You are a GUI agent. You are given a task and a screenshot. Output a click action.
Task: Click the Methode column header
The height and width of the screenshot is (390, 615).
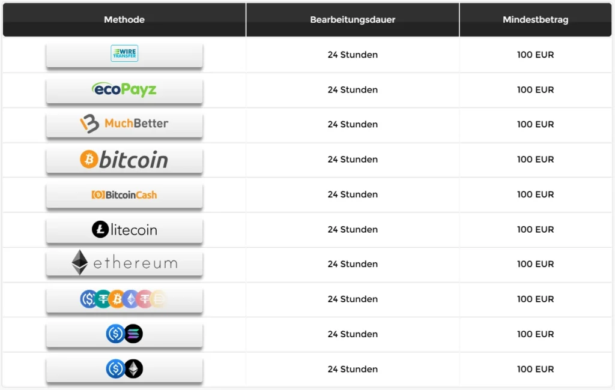tap(124, 20)
